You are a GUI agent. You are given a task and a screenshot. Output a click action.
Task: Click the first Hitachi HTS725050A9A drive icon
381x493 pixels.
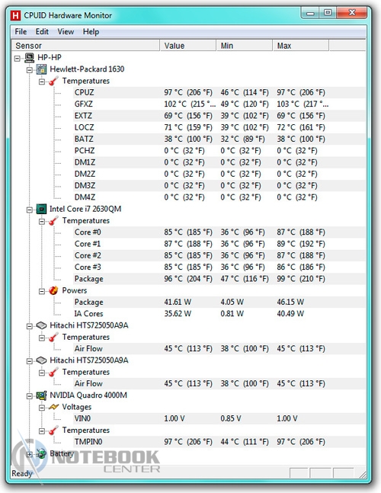(41, 325)
